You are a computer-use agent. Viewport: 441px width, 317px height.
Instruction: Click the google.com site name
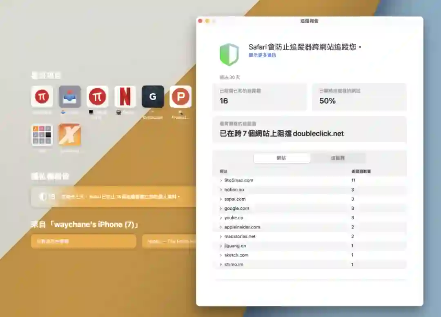pos(236,208)
